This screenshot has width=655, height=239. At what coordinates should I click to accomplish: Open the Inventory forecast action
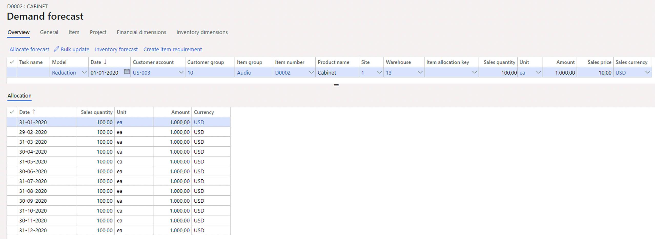coord(116,49)
